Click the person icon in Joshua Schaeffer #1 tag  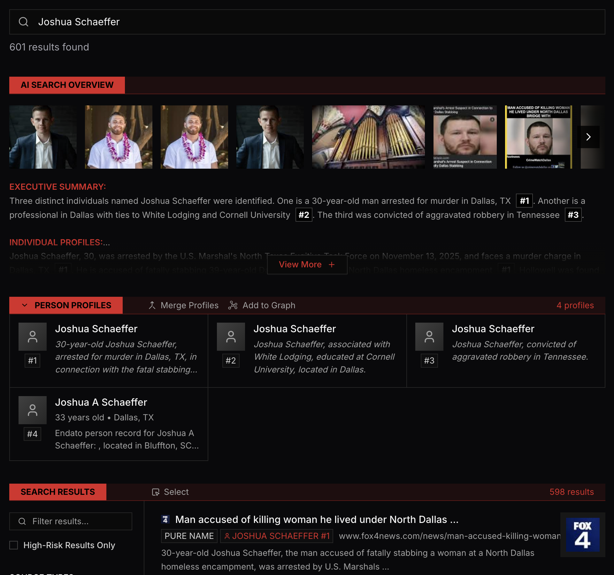pos(227,536)
